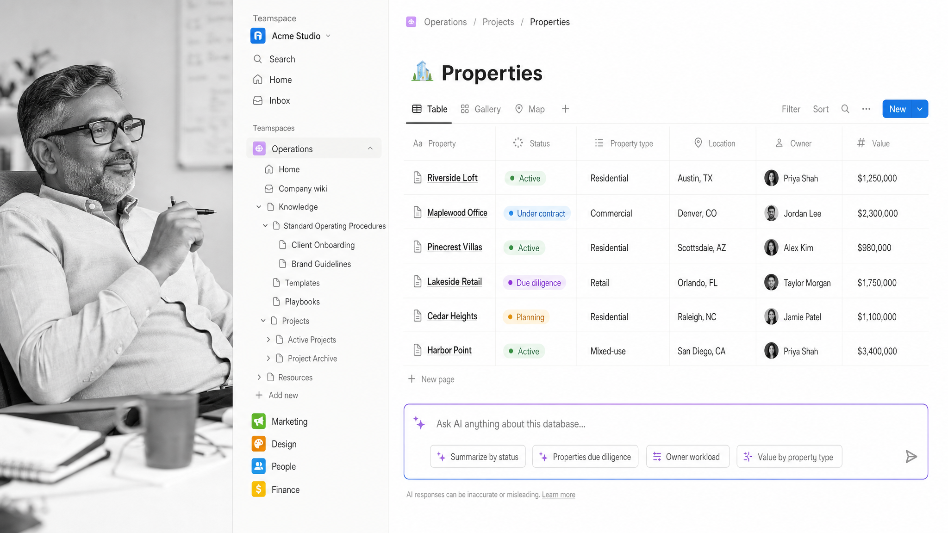The width and height of the screenshot is (948, 533).
Task: Choose the Summarize by status suggestion
Action: tap(478, 457)
